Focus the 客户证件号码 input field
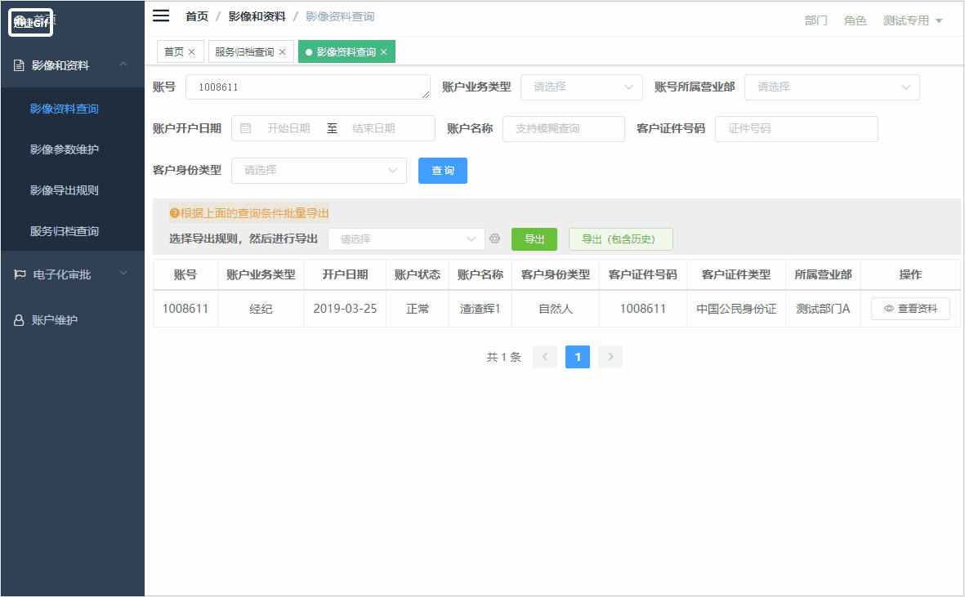Image resolution: width=965 pixels, height=597 pixels. 797,128
